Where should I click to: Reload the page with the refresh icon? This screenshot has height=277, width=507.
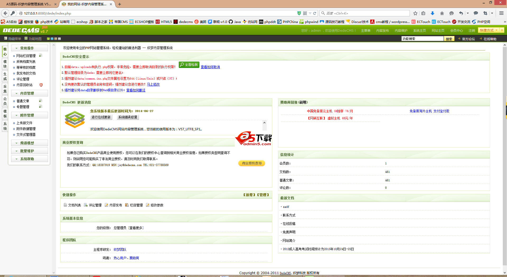pyautogui.click(x=314, y=13)
